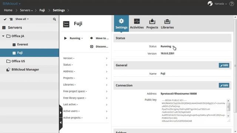Select the Office US folder
237x133 pixels.
[18, 61]
